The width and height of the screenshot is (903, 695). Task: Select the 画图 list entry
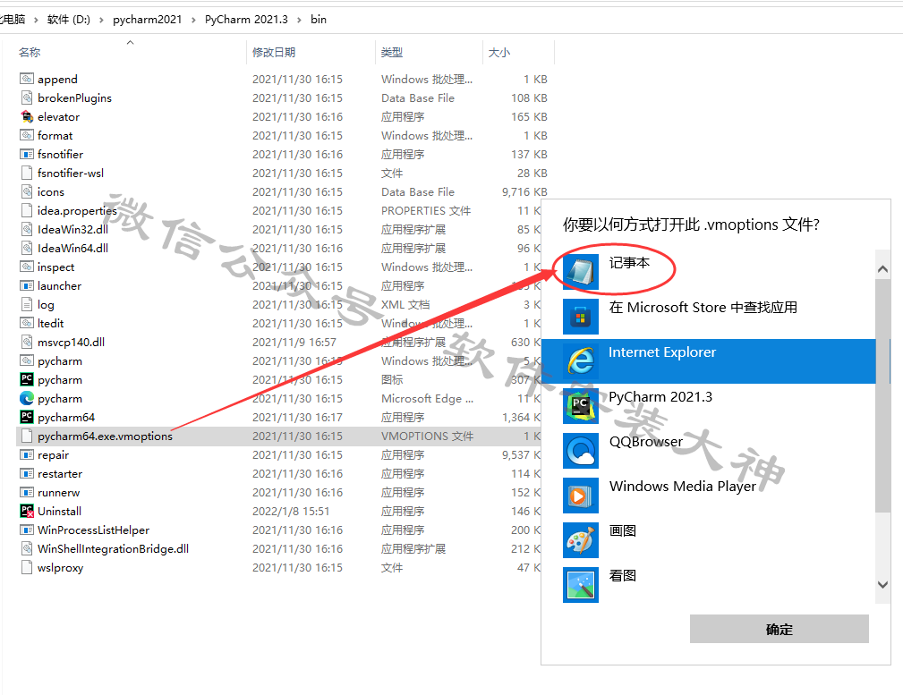pos(708,540)
